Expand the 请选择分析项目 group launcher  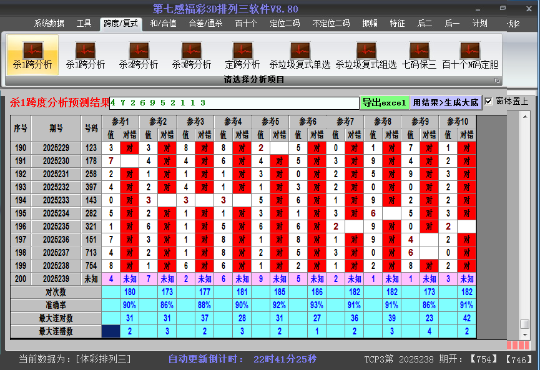pos(498,80)
